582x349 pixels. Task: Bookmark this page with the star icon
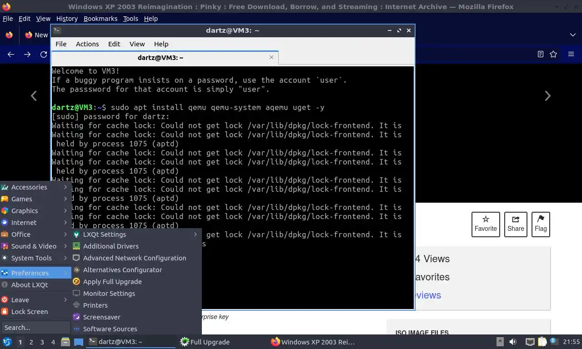[x=553, y=54]
